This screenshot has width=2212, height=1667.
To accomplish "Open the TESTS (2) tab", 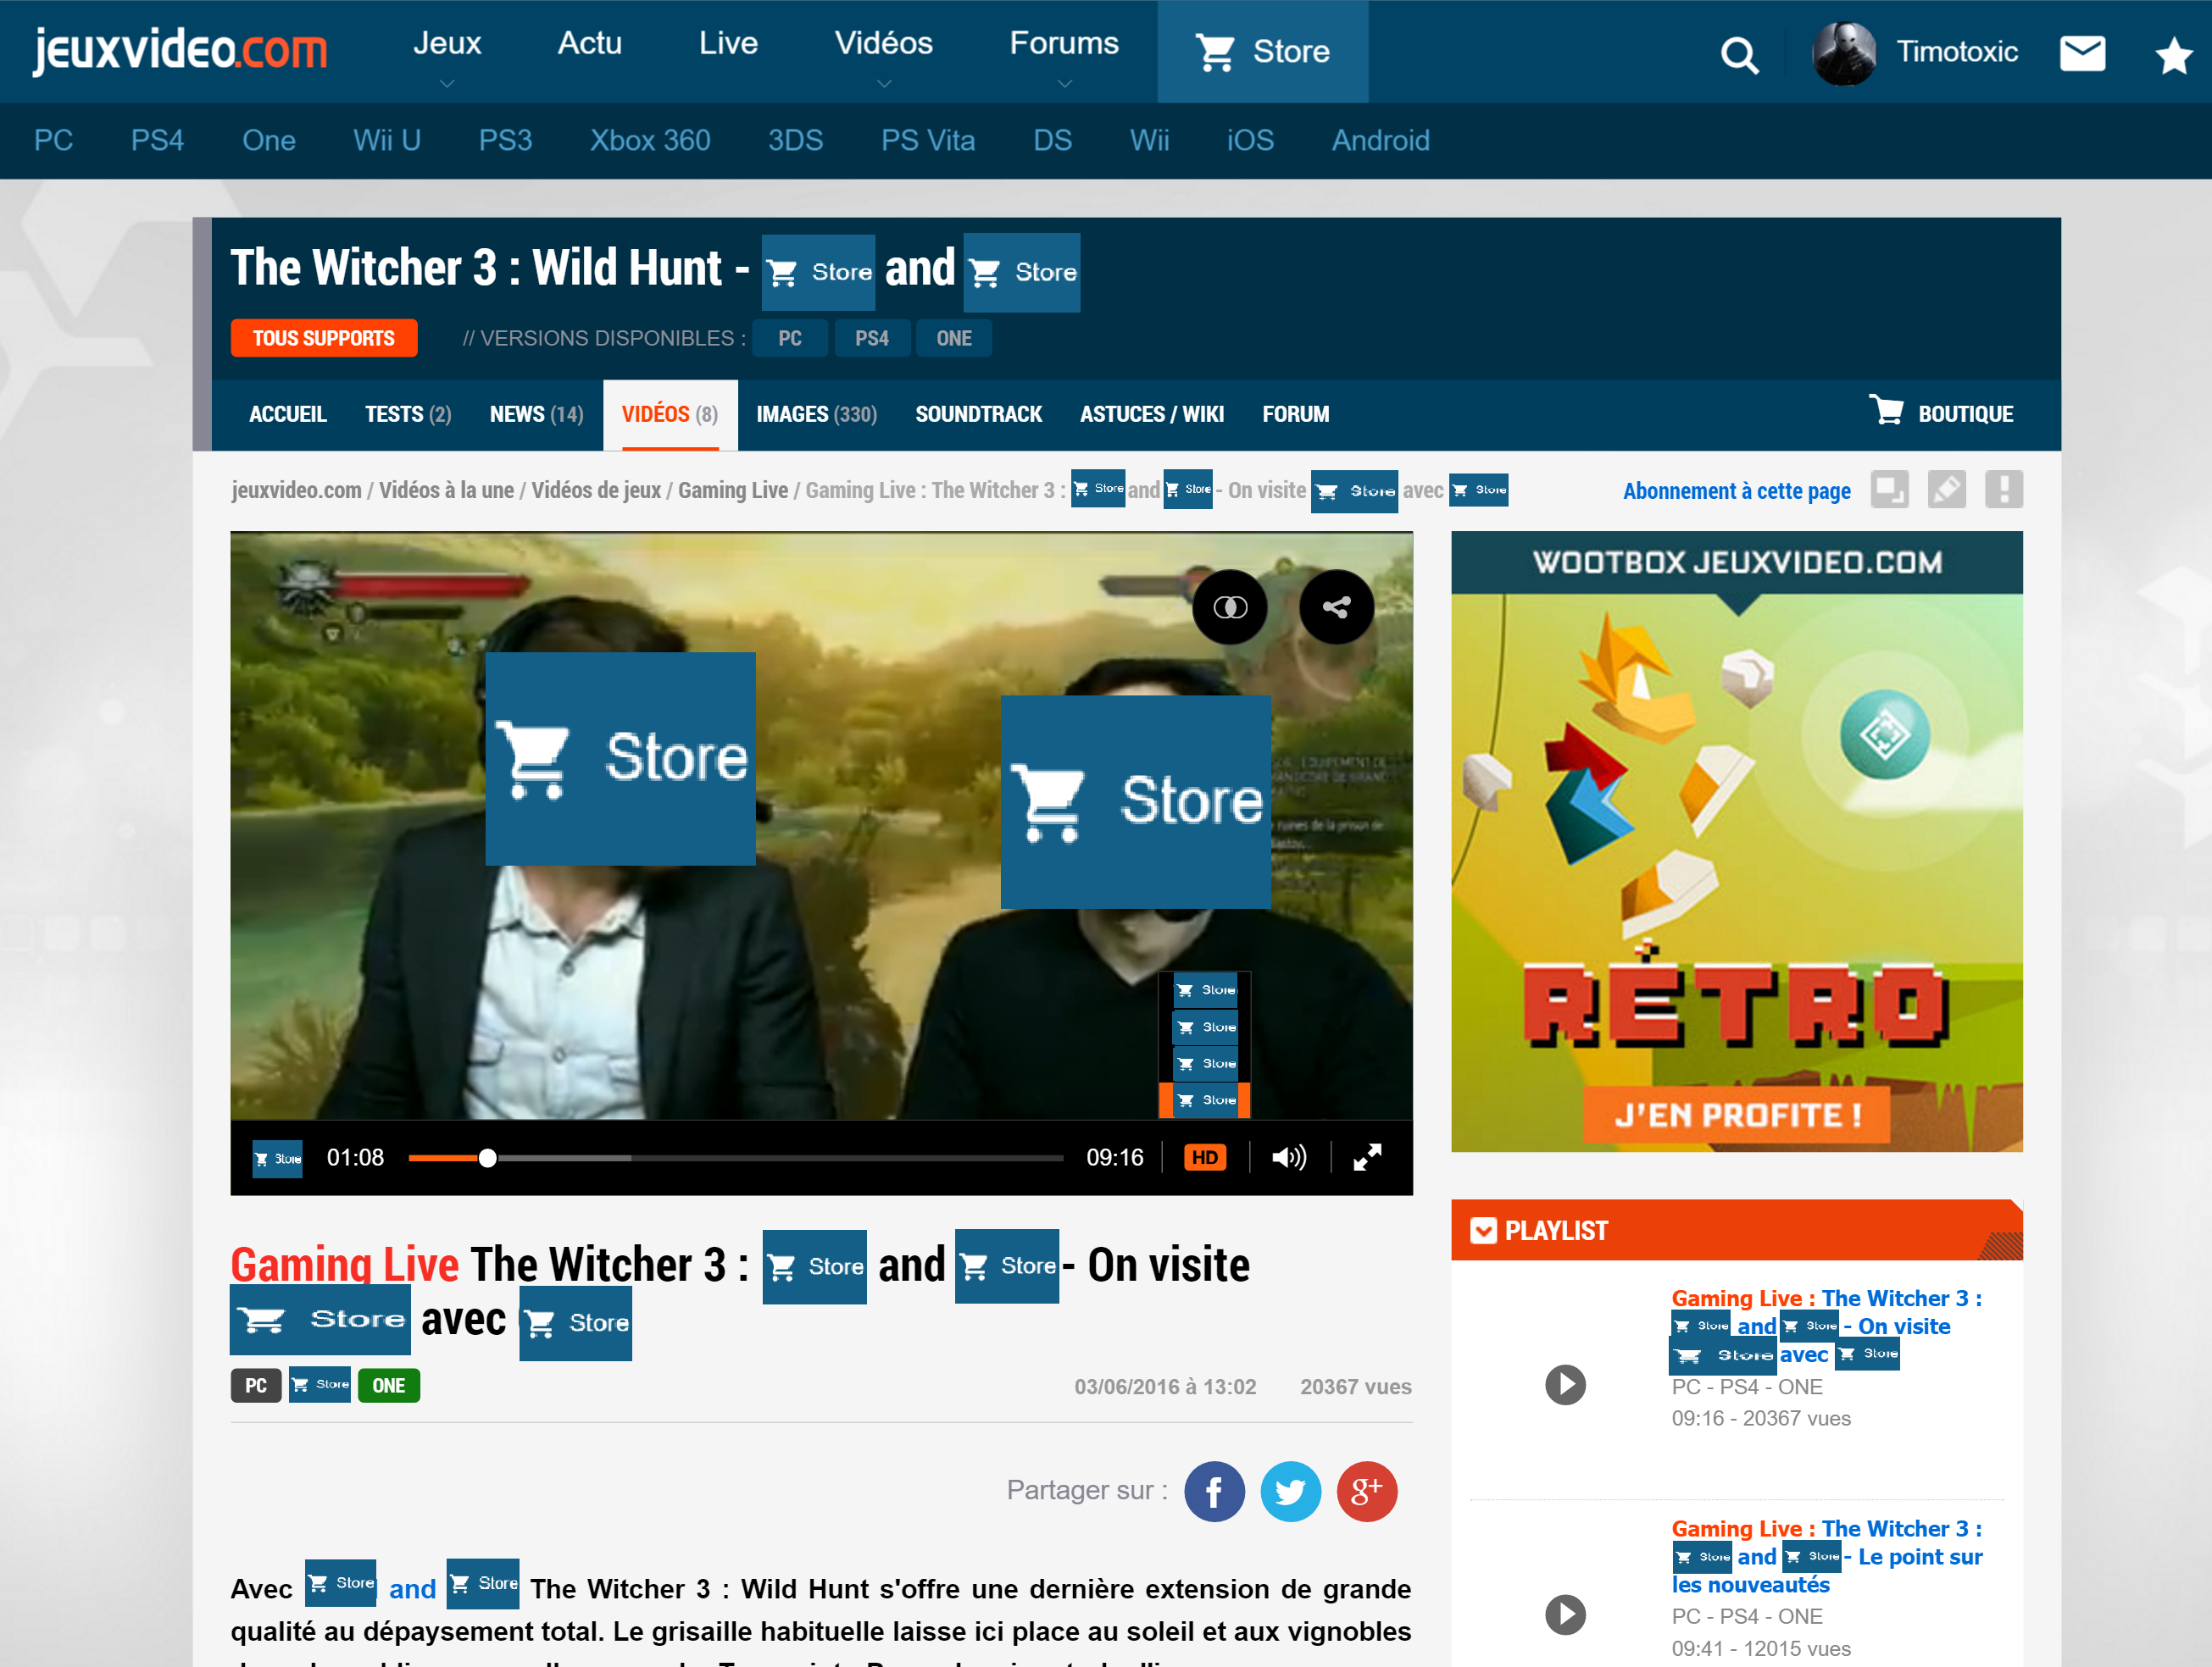I will (408, 413).
